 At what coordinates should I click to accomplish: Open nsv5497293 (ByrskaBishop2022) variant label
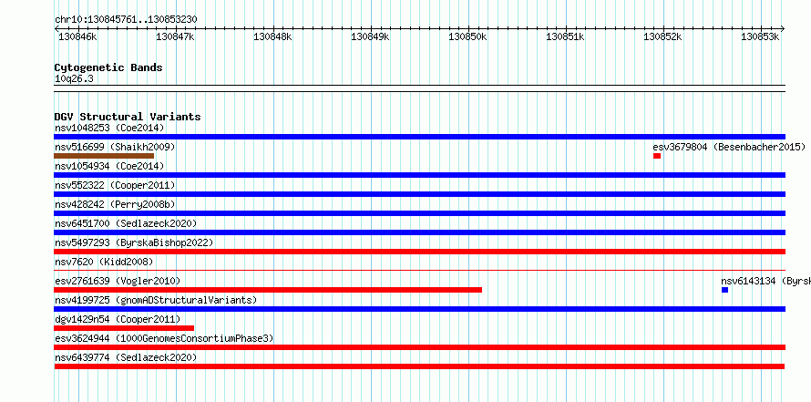tap(134, 242)
